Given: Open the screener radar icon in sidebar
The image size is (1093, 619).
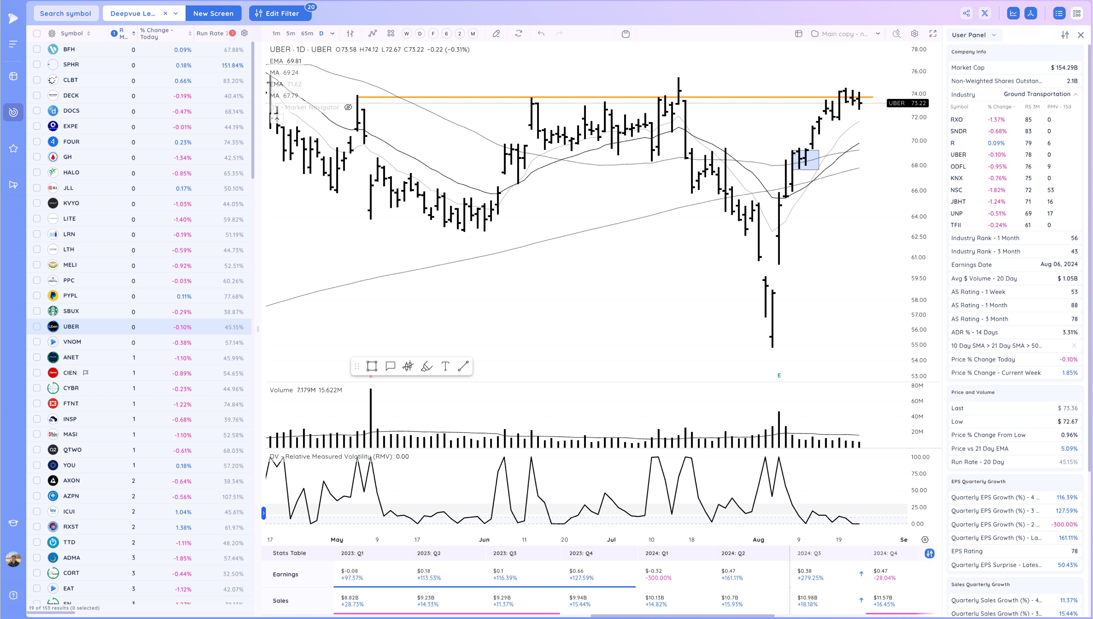Looking at the screenshot, I should pos(13,112).
